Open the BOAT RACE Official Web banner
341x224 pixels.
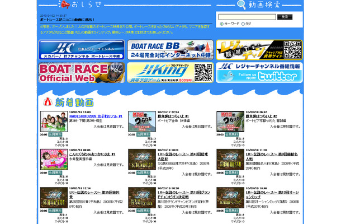point(82,73)
